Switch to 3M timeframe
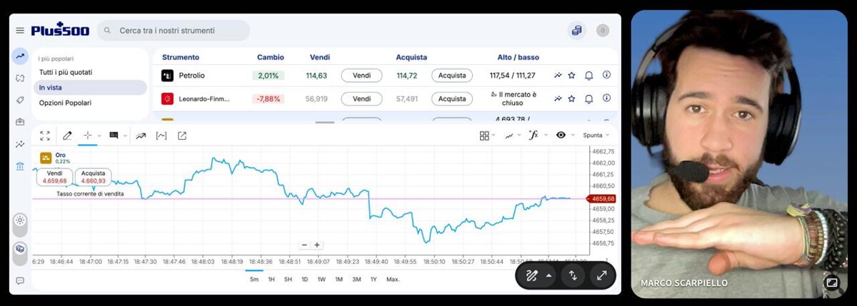The width and height of the screenshot is (857, 306). click(x=356, y=279)
